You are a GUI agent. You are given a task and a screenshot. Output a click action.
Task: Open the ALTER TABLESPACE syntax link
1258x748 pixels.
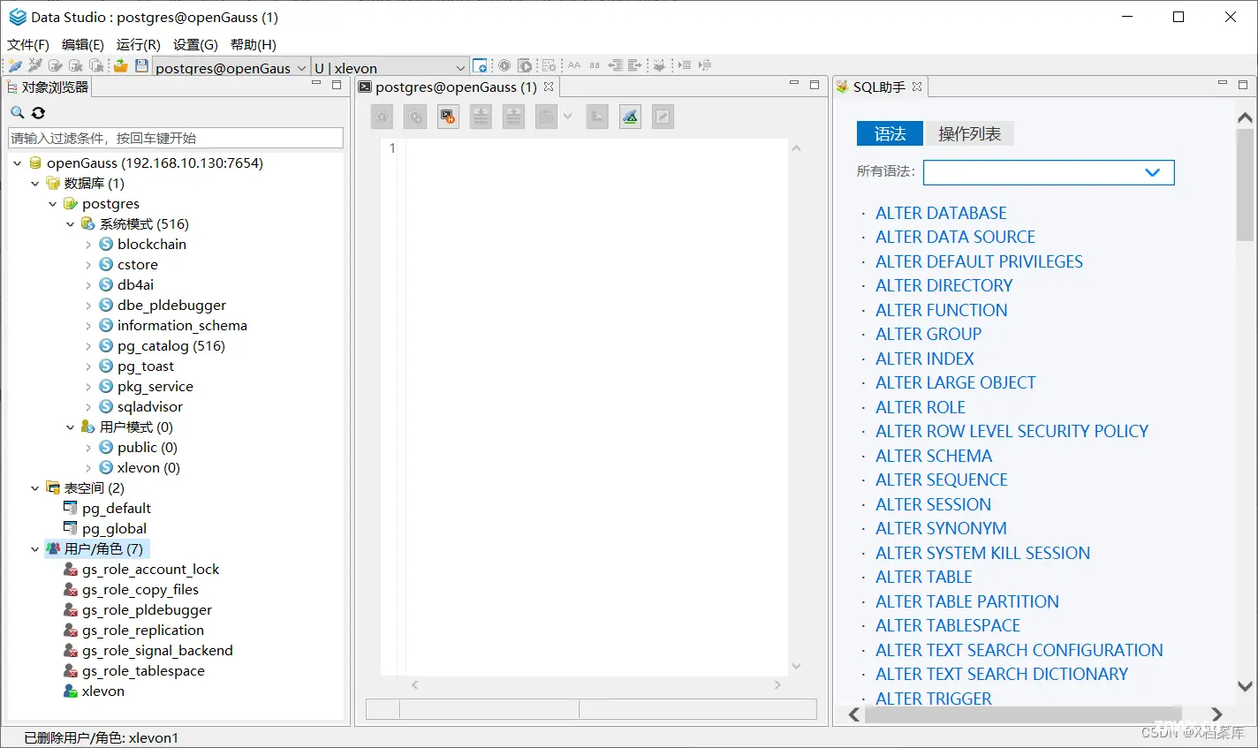(x=947, y=625)
